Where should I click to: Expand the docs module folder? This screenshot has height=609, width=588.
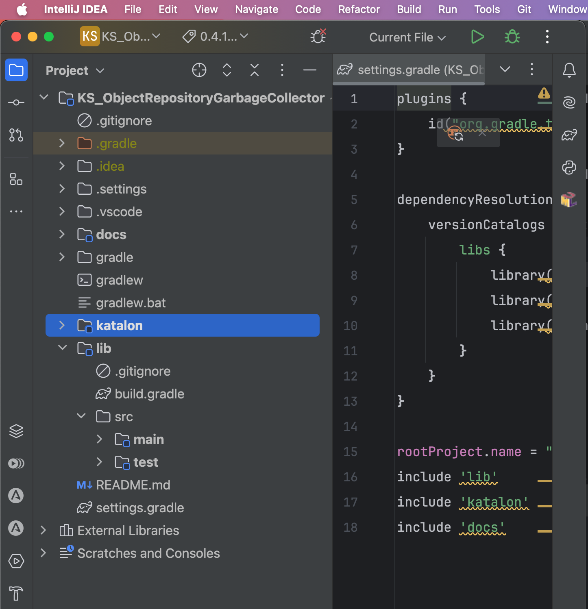(x=62, y=234)
